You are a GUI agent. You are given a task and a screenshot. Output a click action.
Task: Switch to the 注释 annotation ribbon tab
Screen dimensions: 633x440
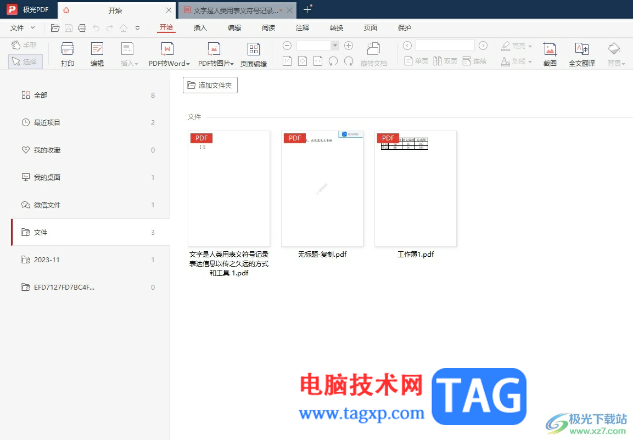click(303, 28)
